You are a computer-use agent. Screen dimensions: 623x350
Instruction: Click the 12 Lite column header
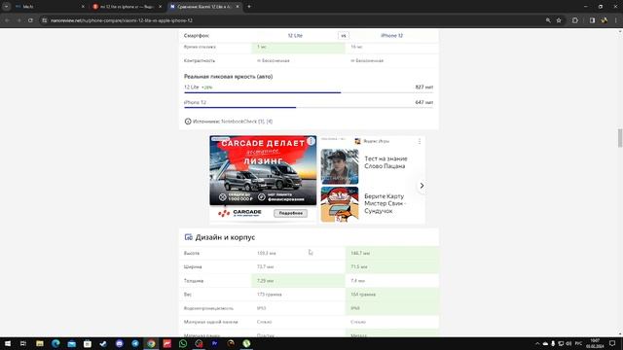[x=295, y=35]
